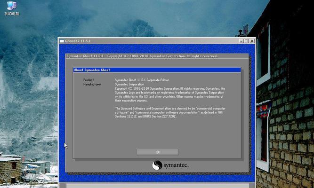
Task: Click the Symantec logo icon
Action: [157, 165]
